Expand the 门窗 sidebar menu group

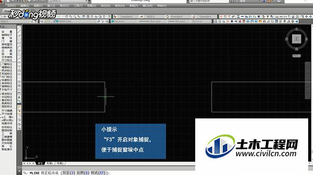7,41
